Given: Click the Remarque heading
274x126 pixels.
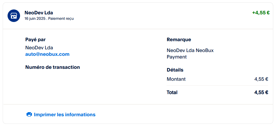Looking at the screenshot, I should [179, 40].
